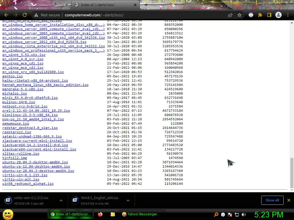294x220 pixels.
Task: Open pop-os_21.10_amd64_intel_6.iso link
Action: tap(33, 119)
